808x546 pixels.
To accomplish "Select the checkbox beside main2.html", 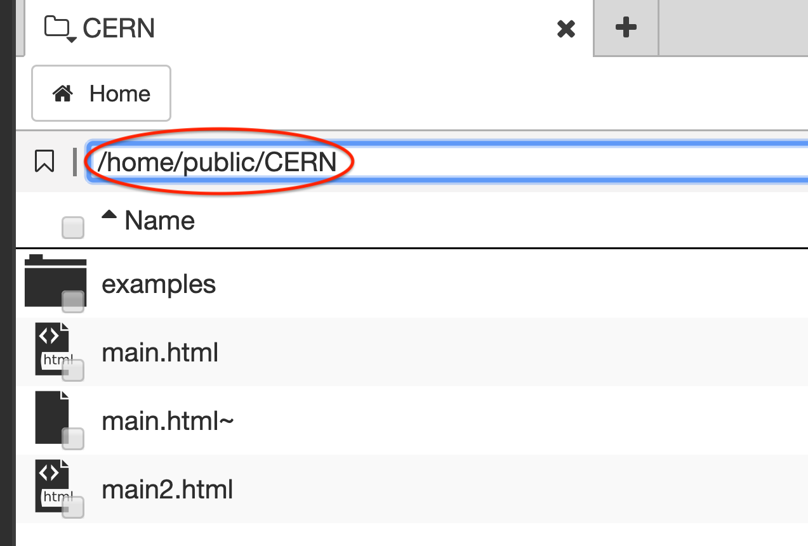I will tap(73, 507).
